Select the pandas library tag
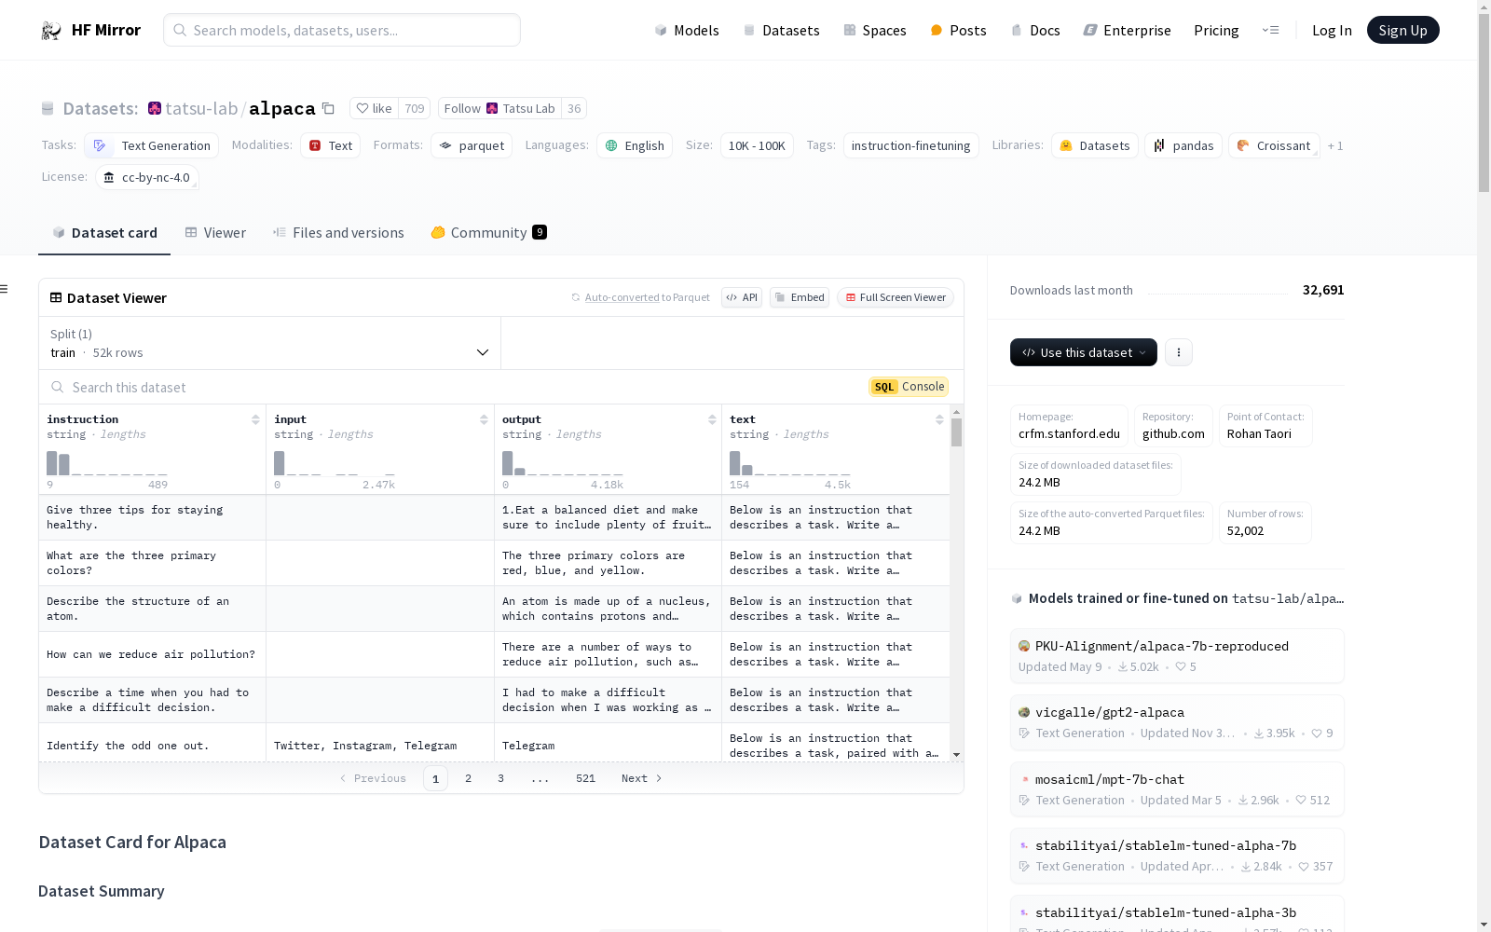This screenshot has width=1491, height=932. pos(1183,145)
